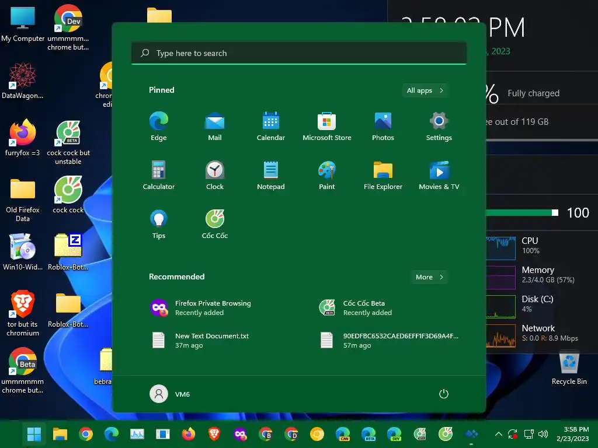
Task: Open the volume control in tray
Action: pos(543,434)
